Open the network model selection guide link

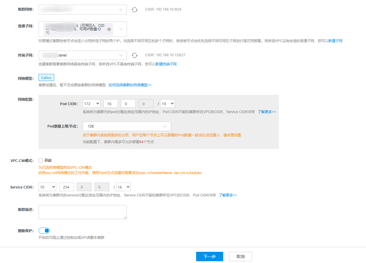(130, 85)
